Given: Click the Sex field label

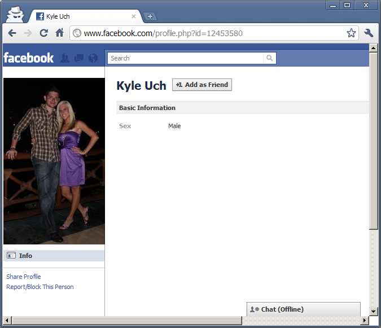Looking at the screenshot, I should (x=125, y=126).
